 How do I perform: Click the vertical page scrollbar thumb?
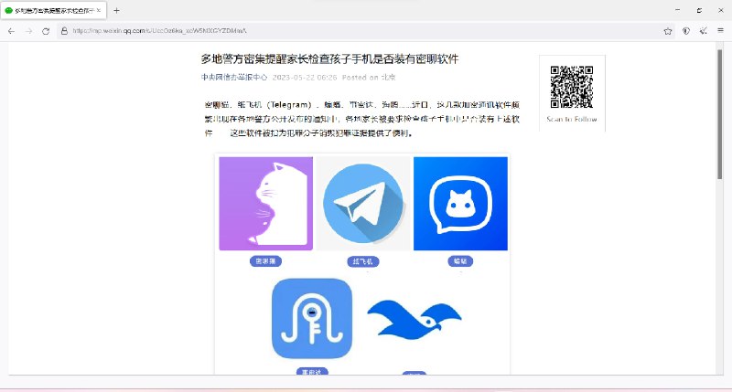pyautogui.click(x=720, y=114)
